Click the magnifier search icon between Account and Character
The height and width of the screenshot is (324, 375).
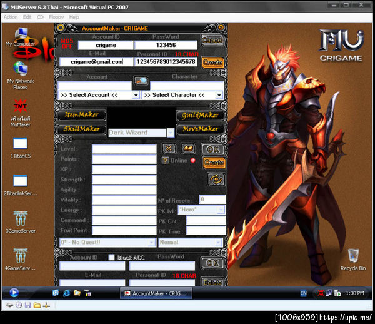click(x=141, y=81)
